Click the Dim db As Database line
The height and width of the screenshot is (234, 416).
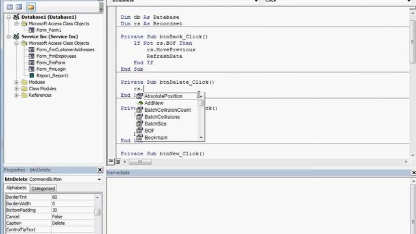150,17
